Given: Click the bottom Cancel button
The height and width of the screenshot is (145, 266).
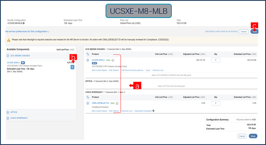Looking at the screenshot, I should (242, 136).
